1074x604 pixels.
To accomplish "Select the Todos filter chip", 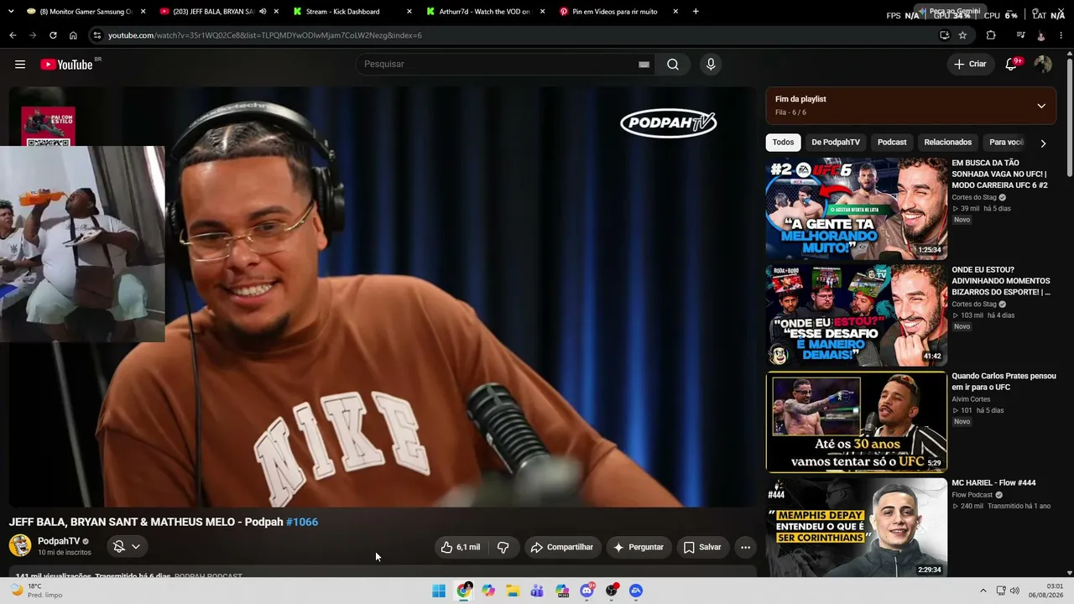I will [783, 143].
